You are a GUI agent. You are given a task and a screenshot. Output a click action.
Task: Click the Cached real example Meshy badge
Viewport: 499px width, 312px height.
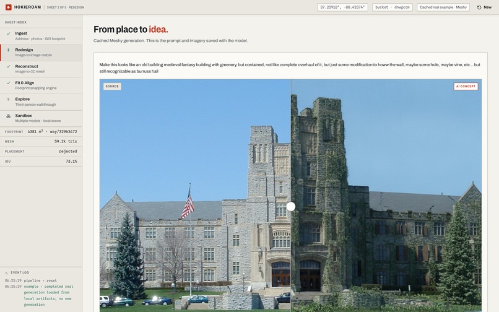click(443, 7)
